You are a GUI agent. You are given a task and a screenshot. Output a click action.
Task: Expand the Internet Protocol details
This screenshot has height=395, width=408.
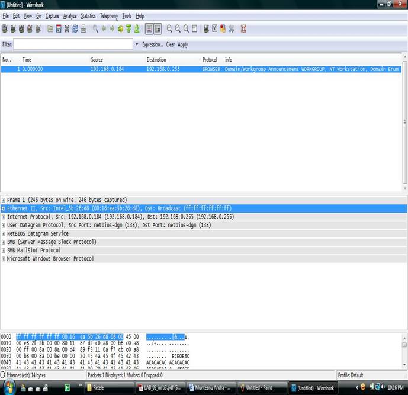tap(4, 217)
